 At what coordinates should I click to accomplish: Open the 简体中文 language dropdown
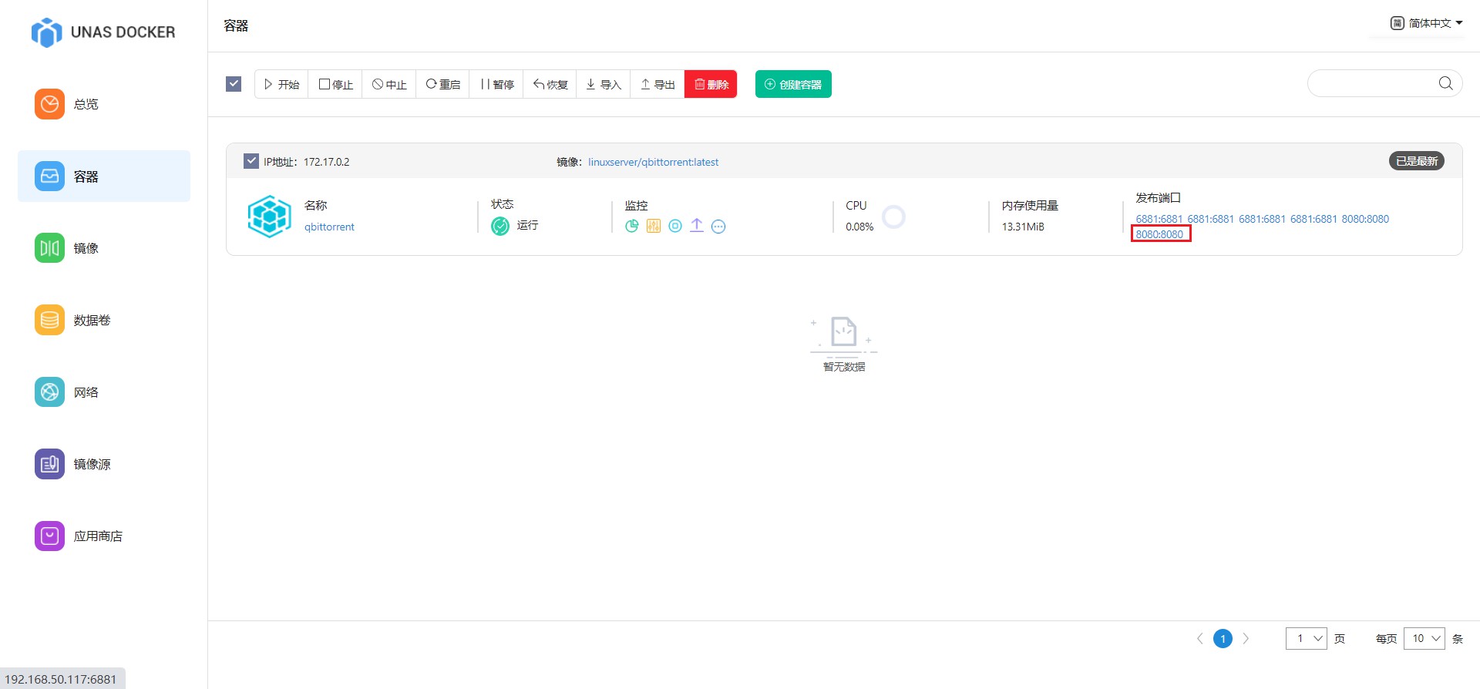(1426, 23)
